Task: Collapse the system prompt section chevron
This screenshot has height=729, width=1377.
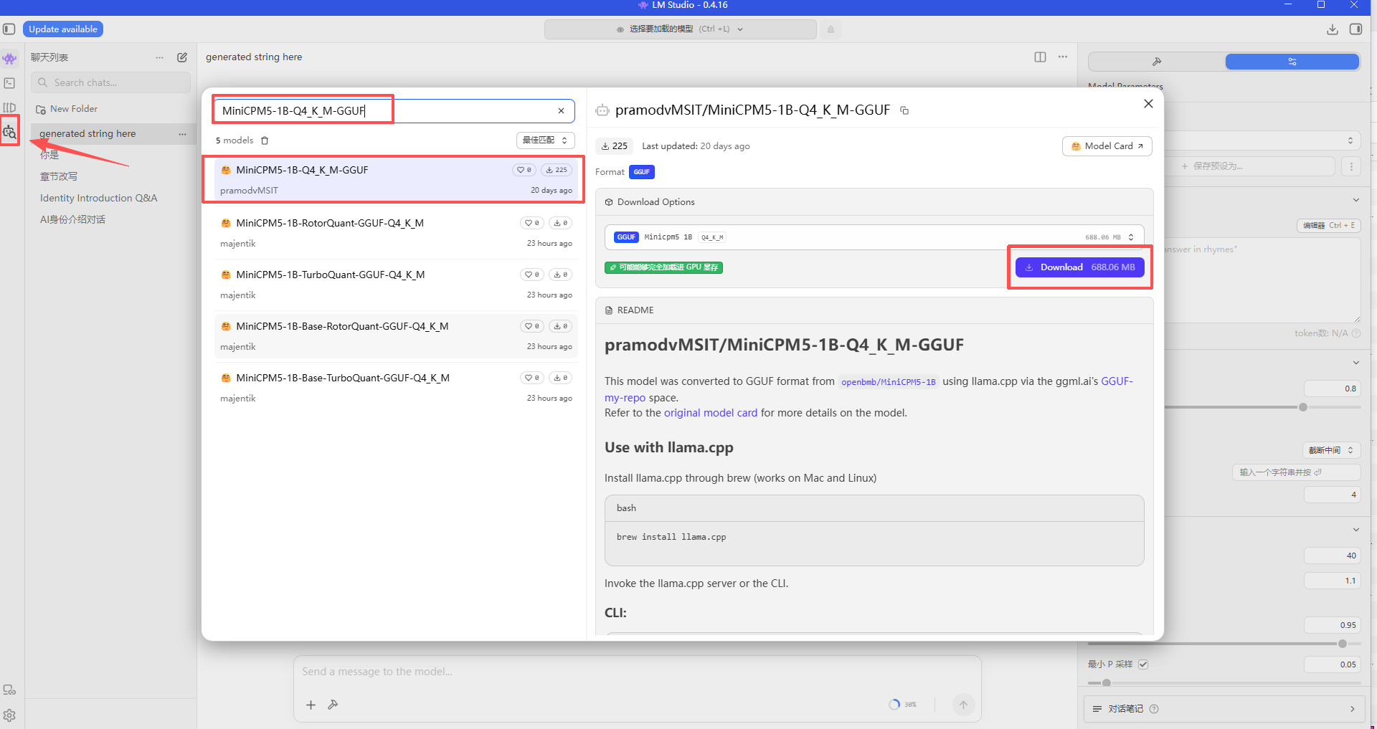Action: coord(1356,200)
